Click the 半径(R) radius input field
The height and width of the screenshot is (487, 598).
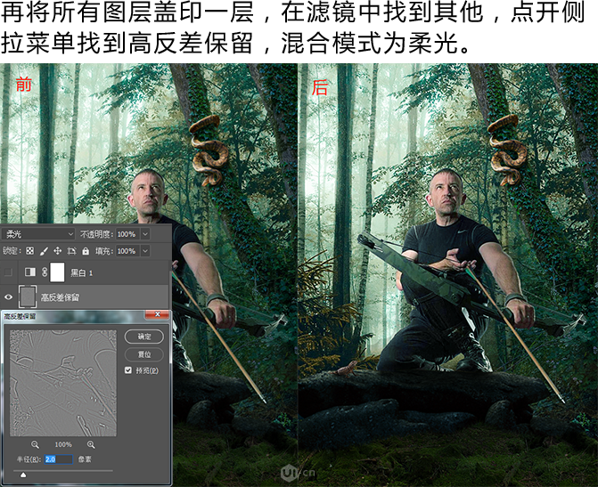pos(58,459)
